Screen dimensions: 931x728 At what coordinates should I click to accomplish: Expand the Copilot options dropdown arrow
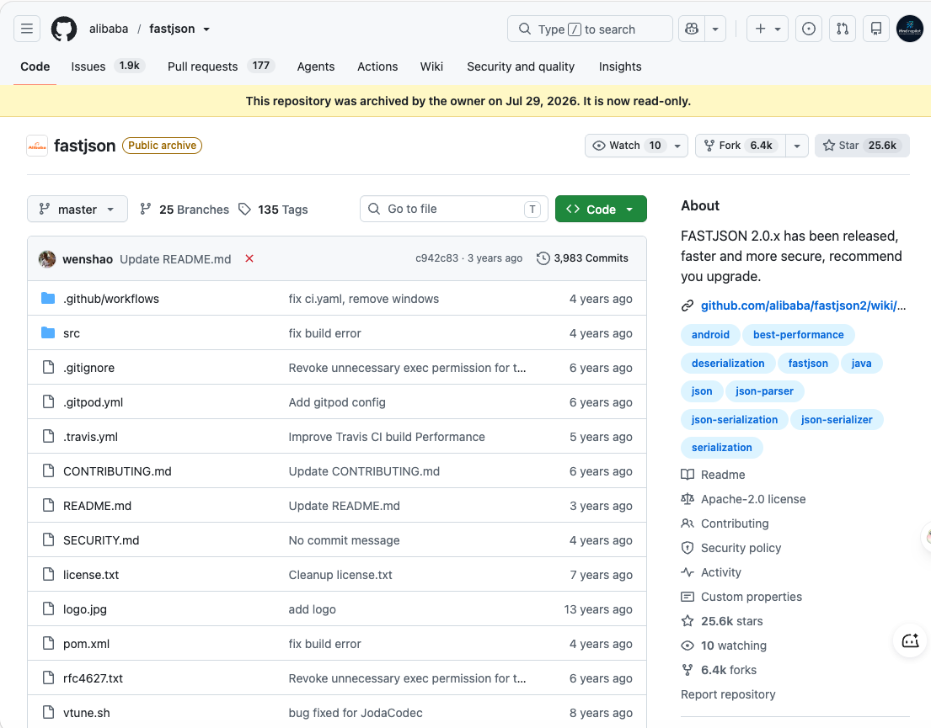point(715,29)
